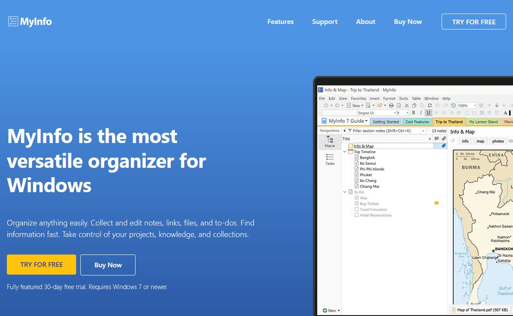Click the font color A icon
513x316 pixels.
pyautogui.click(x=505, y=113)
